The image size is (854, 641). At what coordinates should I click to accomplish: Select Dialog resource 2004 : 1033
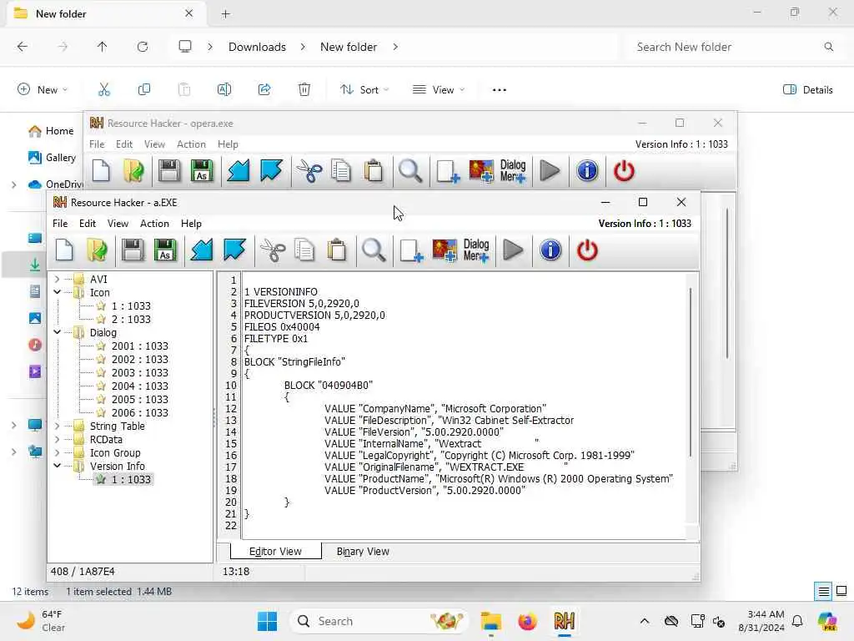tap(139, 386)
